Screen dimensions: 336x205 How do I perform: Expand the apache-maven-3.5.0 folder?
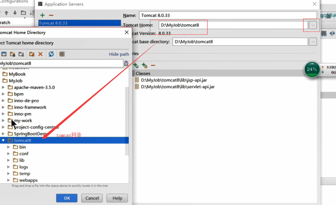tap(3, 87)
